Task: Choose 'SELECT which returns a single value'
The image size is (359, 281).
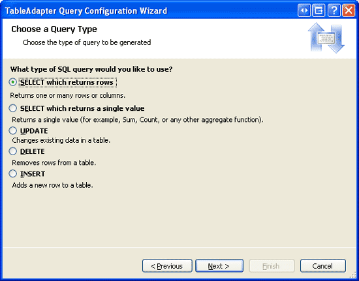Action: pyautogui.click(x=13, y=108)
